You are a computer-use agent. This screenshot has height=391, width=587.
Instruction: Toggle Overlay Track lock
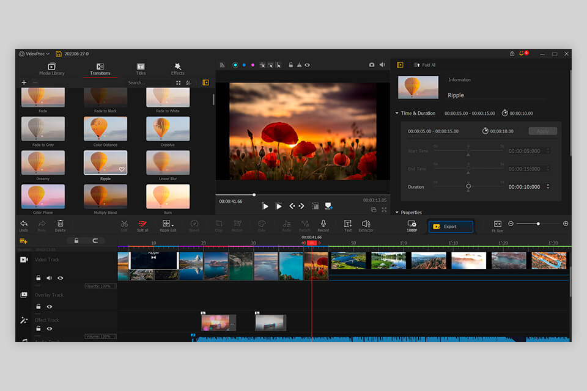[x=38, y=307]
